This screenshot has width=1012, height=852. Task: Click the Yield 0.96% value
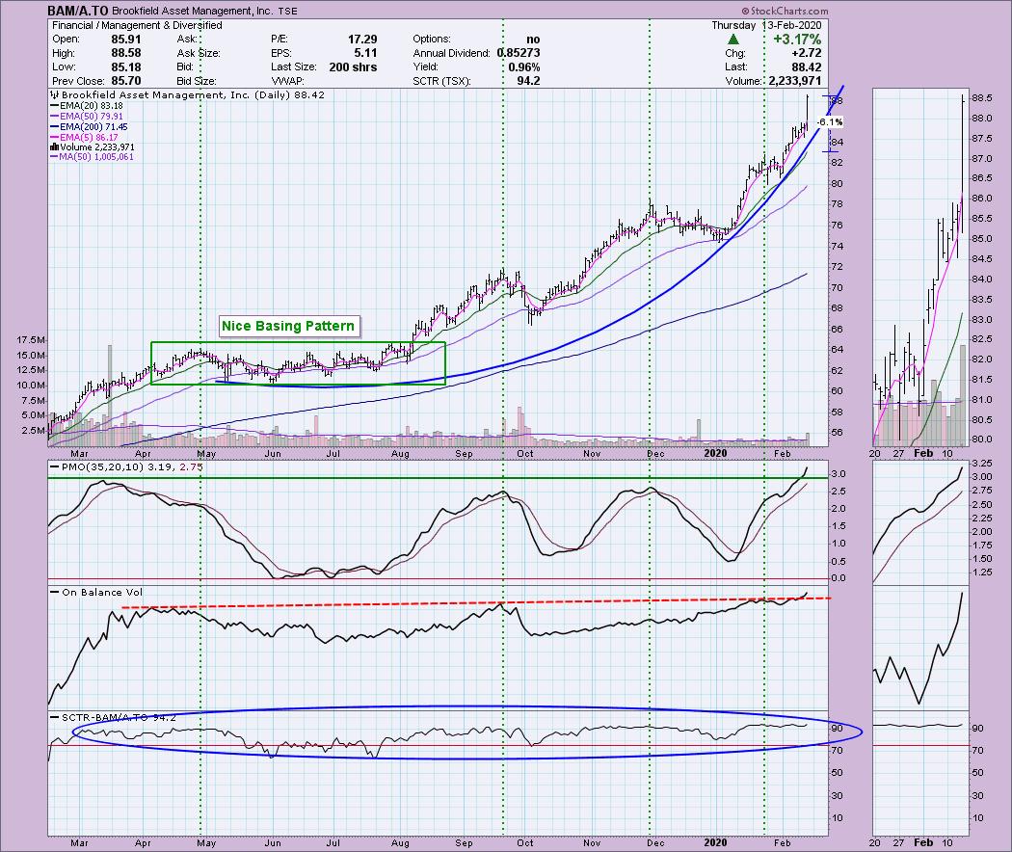point(524,67)
